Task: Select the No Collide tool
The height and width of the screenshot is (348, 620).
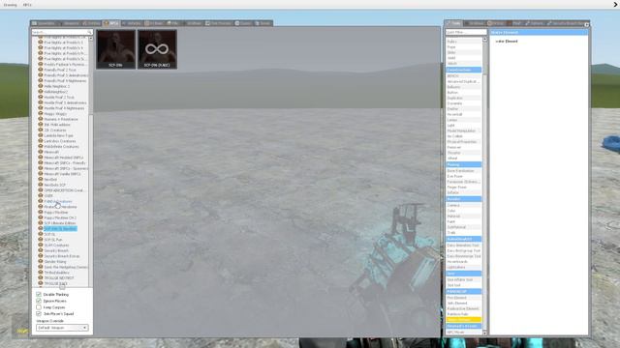Action: click(463, 136)
